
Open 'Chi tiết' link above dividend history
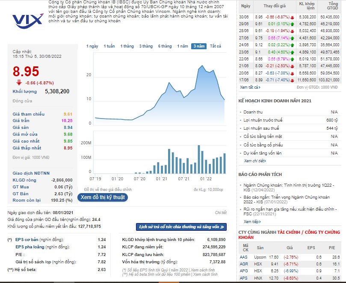[x=221, y=212]
